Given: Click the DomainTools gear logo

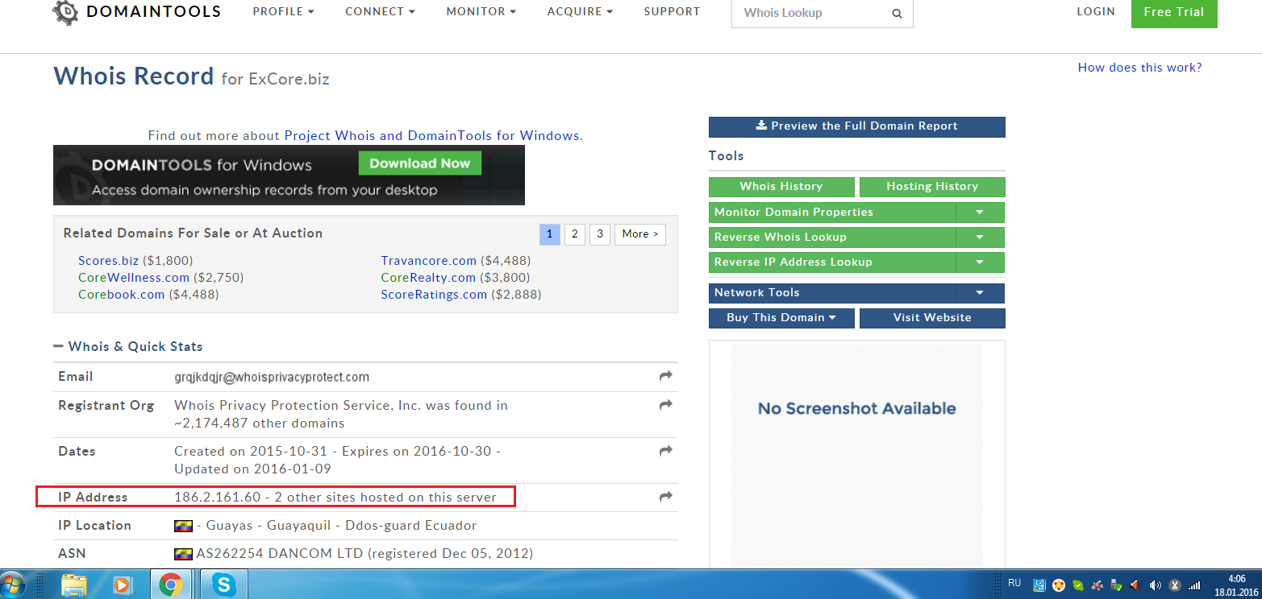Looking at the screenshot, I should click(66, 11).
